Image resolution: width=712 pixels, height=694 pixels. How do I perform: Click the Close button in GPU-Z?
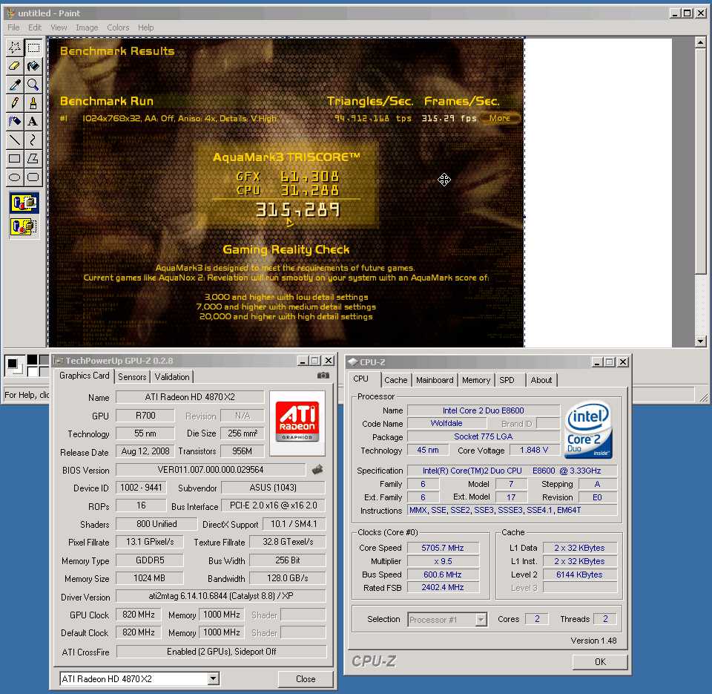click(x=306, y=679)
